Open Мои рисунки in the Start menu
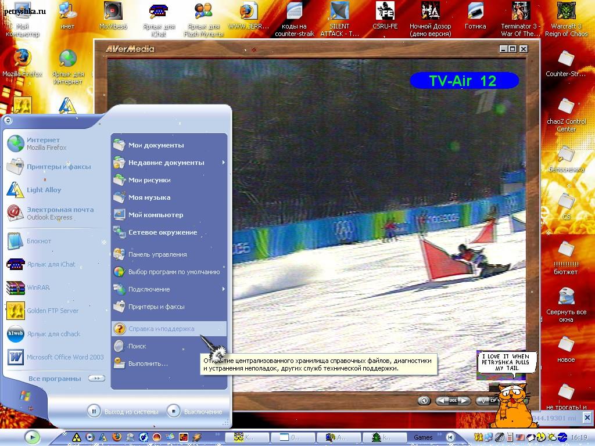The height and width of the screenshot is (446, 595). pos(169,180)
